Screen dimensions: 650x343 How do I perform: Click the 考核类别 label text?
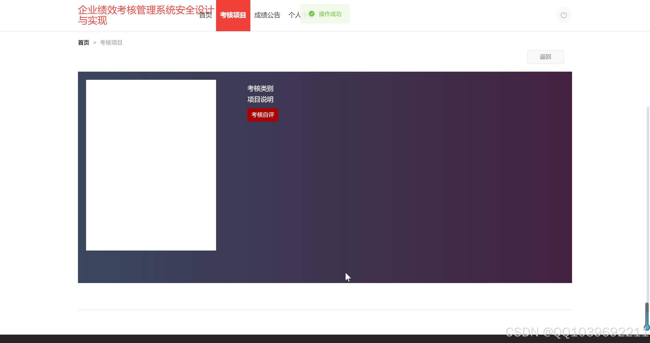[260, 88]
